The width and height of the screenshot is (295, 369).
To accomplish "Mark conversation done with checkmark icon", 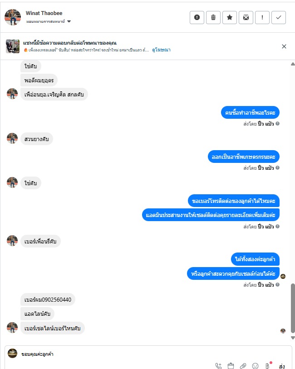I will click(279, 17).
